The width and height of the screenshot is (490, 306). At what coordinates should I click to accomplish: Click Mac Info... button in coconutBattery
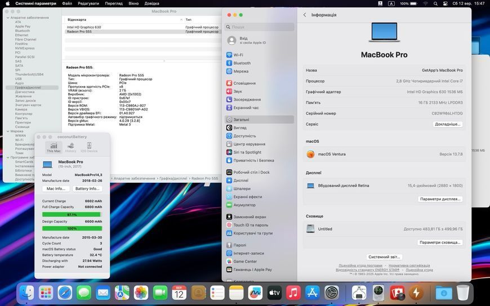tap(56, 188)
